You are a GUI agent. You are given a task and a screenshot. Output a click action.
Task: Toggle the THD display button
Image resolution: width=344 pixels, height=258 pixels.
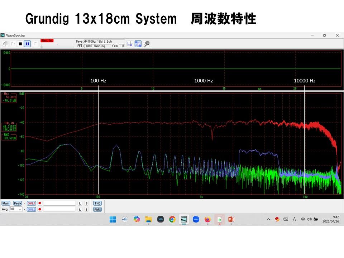[x=97, y=204]
